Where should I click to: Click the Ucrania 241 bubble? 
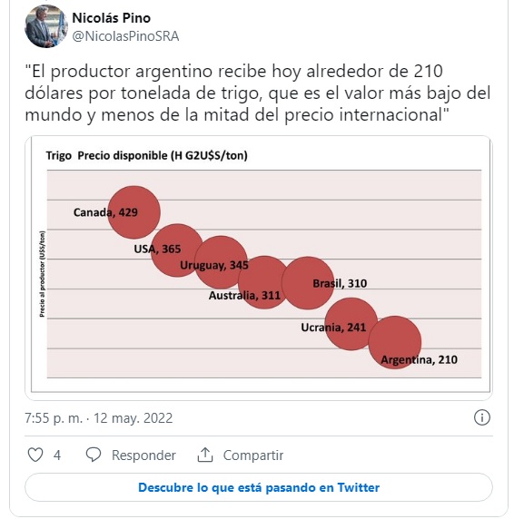point(351,324)
